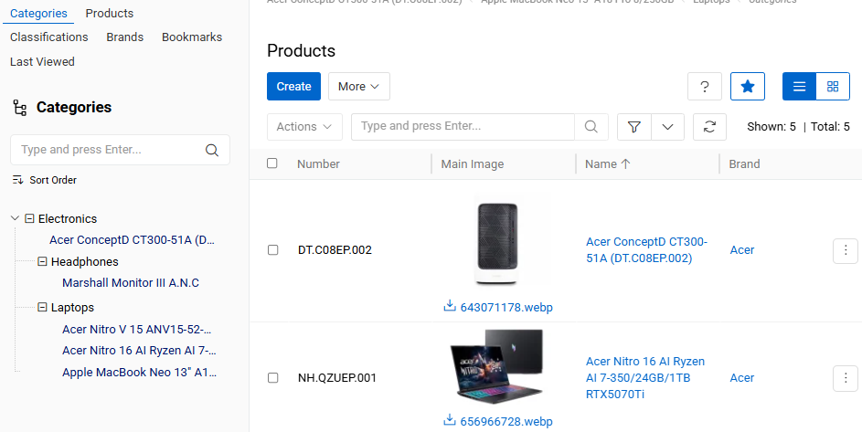Click the products search magnifier icon
This screenshot has height=432, width=862.
click(591, 126)
